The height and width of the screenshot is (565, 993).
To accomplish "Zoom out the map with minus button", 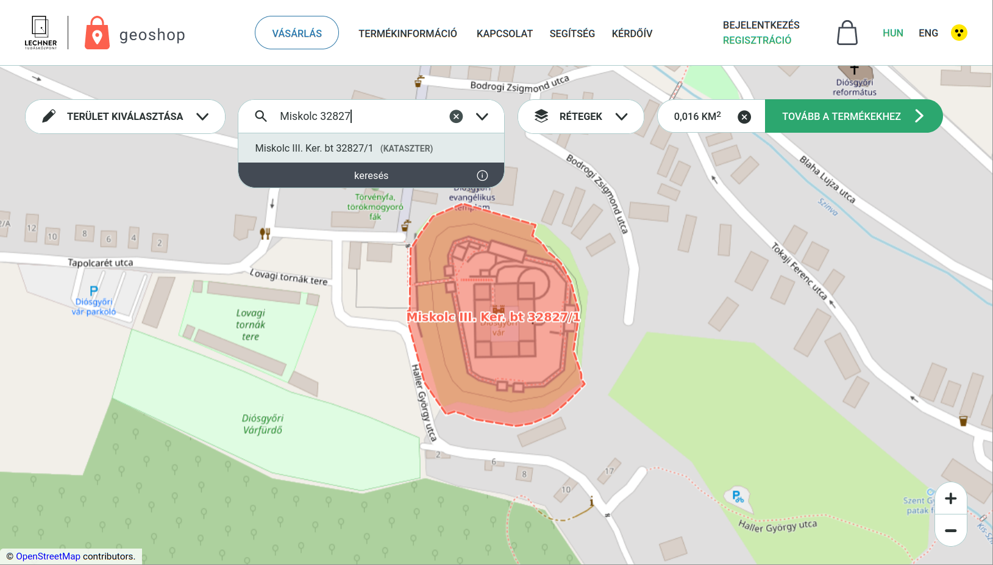I will click(951, 530).
